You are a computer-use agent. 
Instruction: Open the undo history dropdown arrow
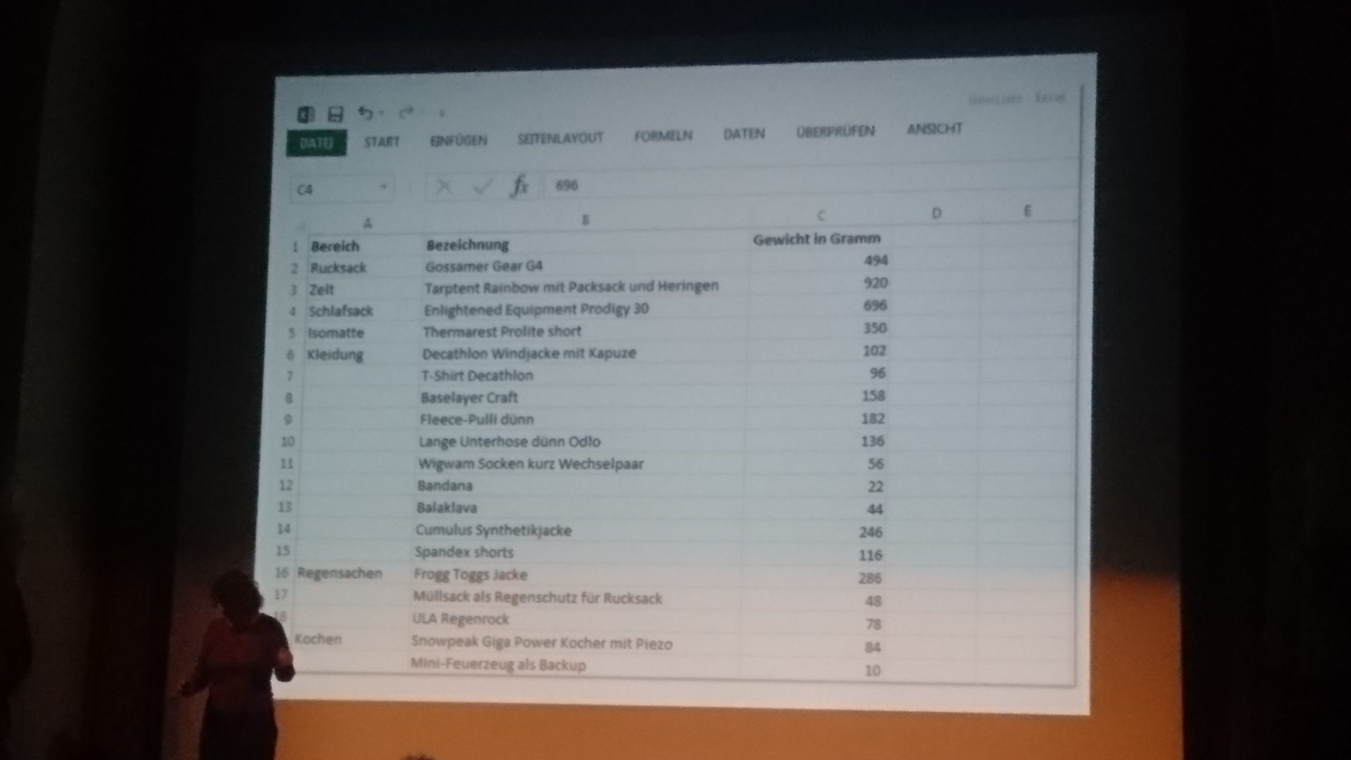point(381,112)
